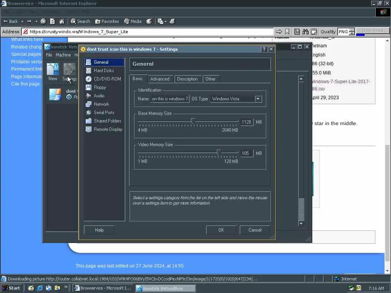Open the Network settings category
This screenshot has height=293, width=391.
click(x=104, y=104)
